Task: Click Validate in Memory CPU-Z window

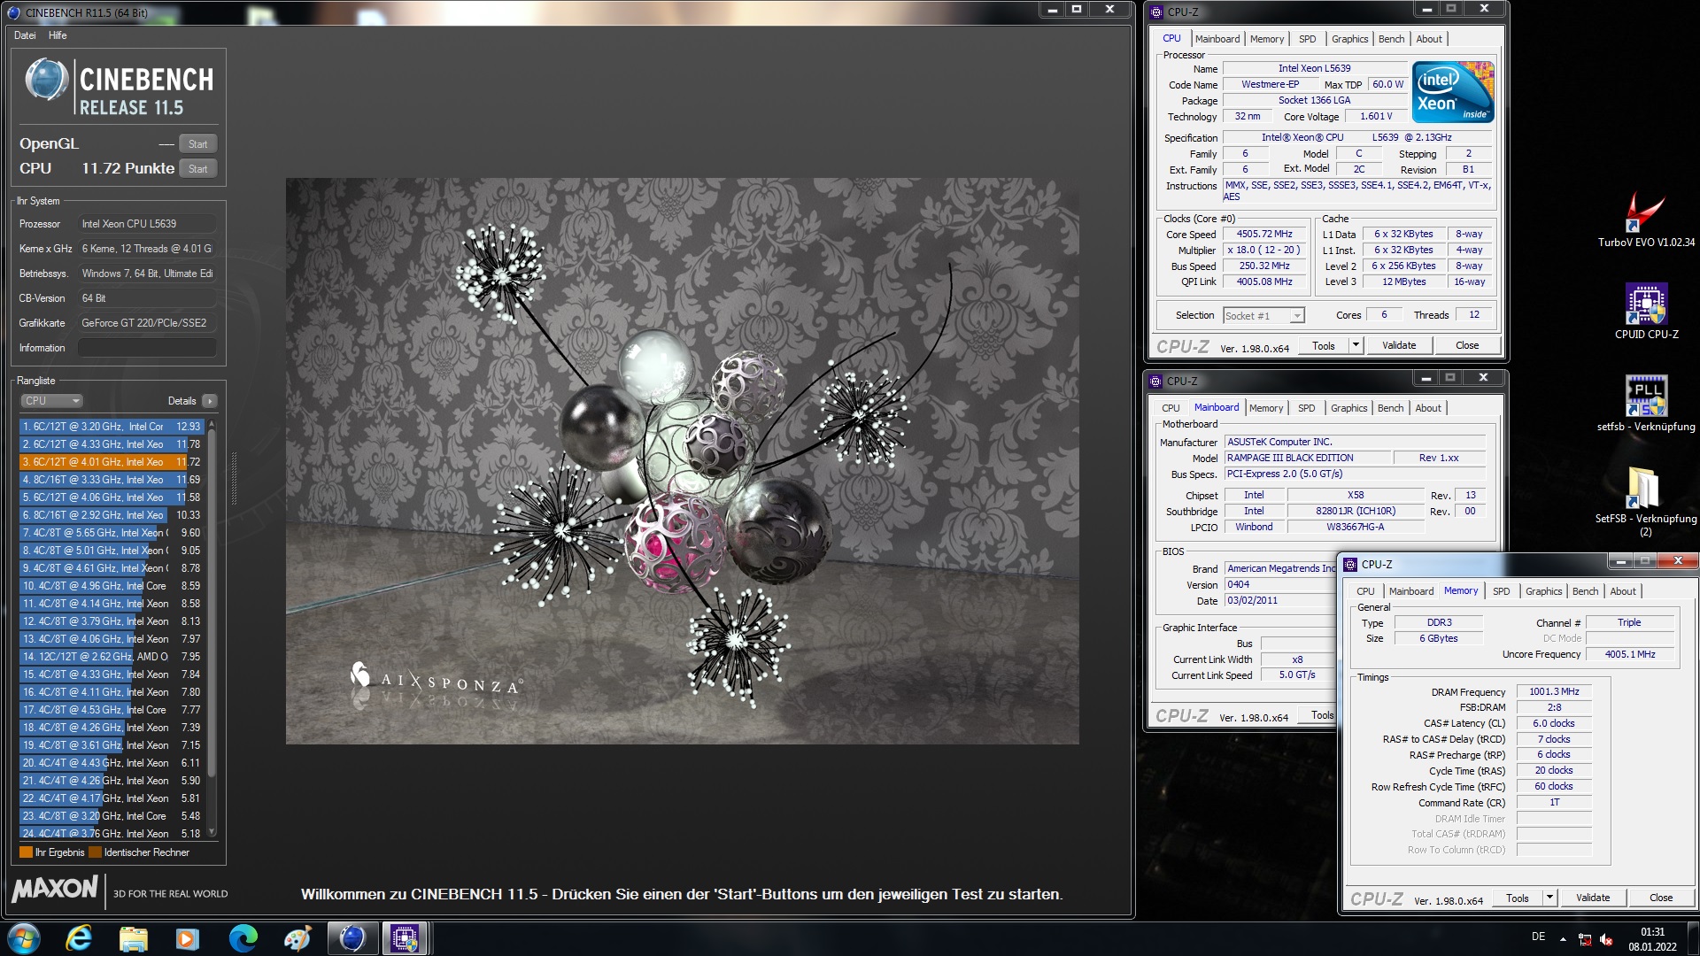Action: click(1593, 898)
